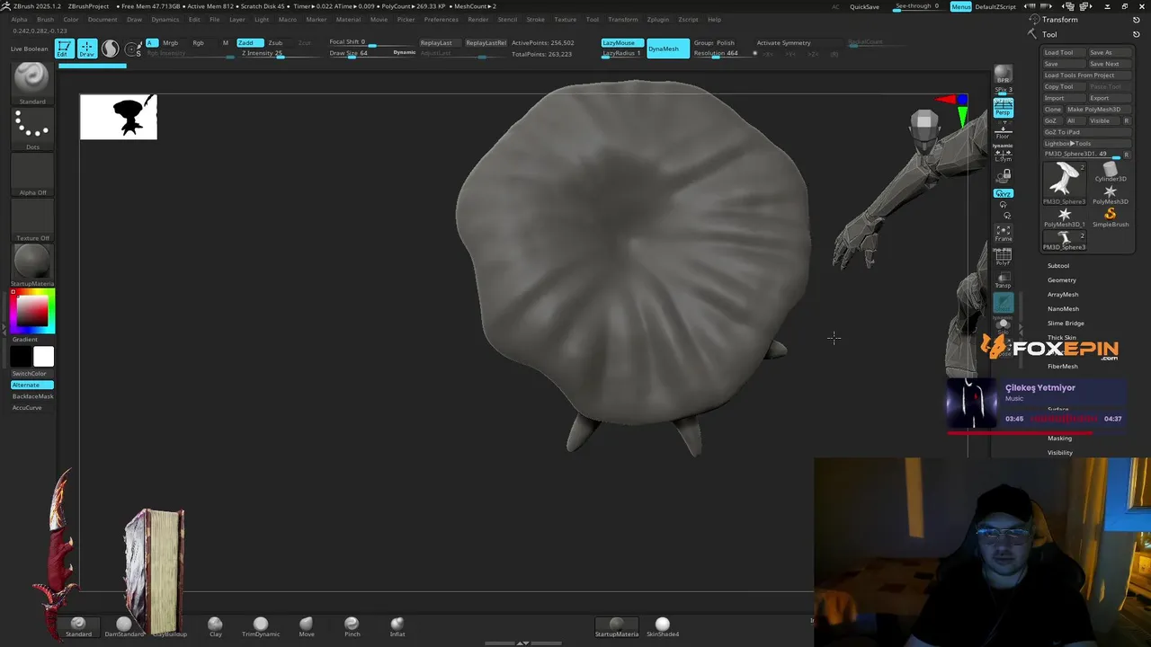This screenshot has height=647, width=1151.
Task: Click the Load Tool button
Action: pyautogui.click(x=1063, y=52)
